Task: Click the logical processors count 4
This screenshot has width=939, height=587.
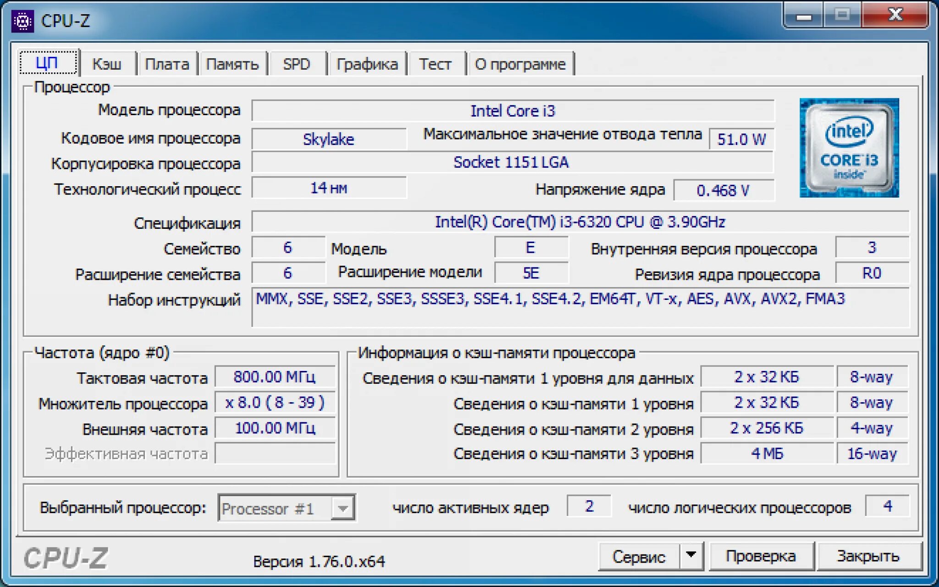Action: coord(887,506)
